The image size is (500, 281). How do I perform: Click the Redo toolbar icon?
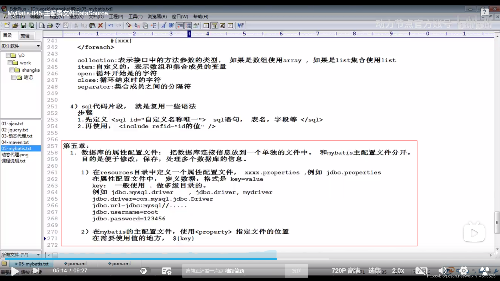click(x=119, y=25)
